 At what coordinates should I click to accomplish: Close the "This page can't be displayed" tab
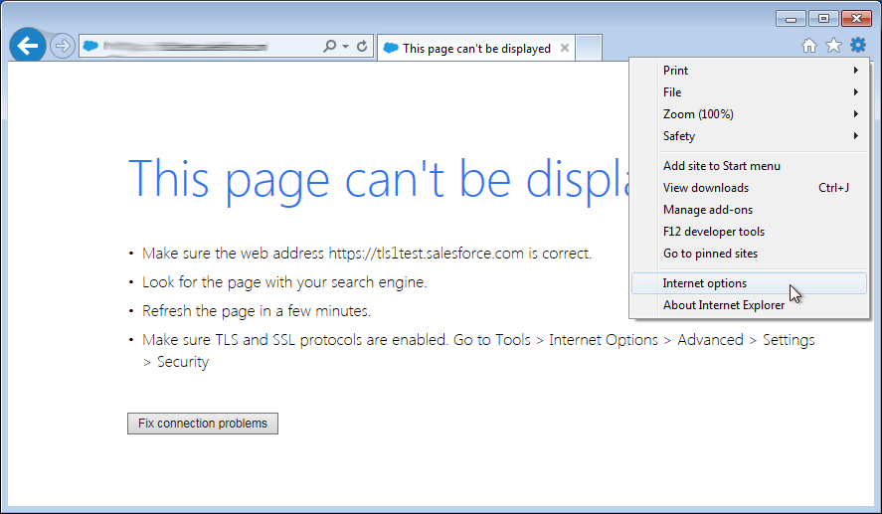click(x=565, y=48)
